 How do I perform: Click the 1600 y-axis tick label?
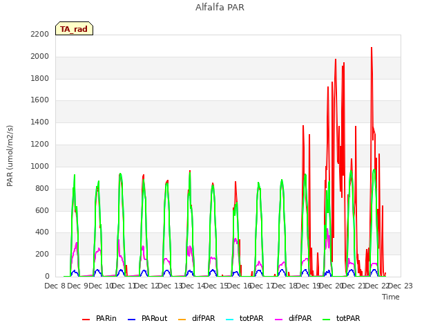tap(40, 100)
